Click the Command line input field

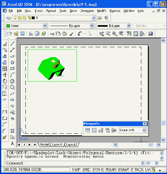coord(82,163)
